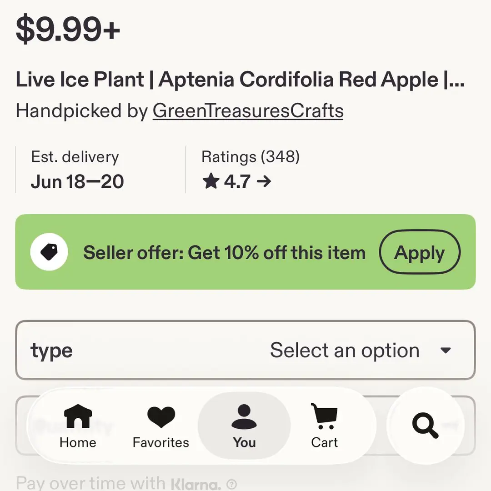Click the arrow beside the 4.7 rating
Image resolution: width=491 pixels, height=491 pixels.
(x=264, y=181)
